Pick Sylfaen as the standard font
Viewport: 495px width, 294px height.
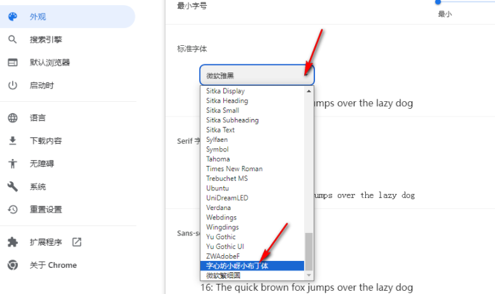252,139
